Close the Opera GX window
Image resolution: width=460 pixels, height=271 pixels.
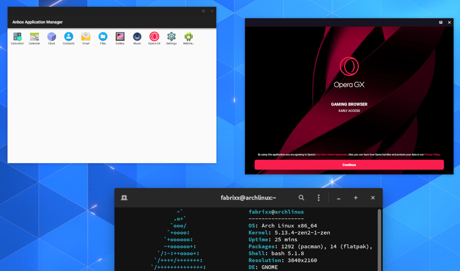pyautogui.click(x=449, y=22)
